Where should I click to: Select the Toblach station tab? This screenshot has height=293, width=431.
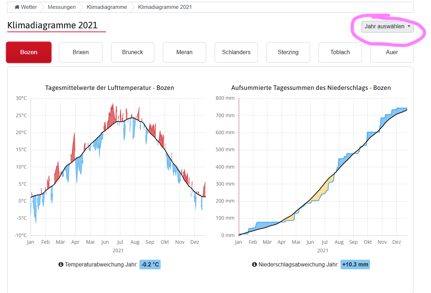point(340,52)
